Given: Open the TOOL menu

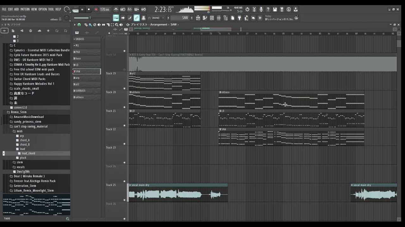Looking at the screenshot, I should (x=51, y=9).
